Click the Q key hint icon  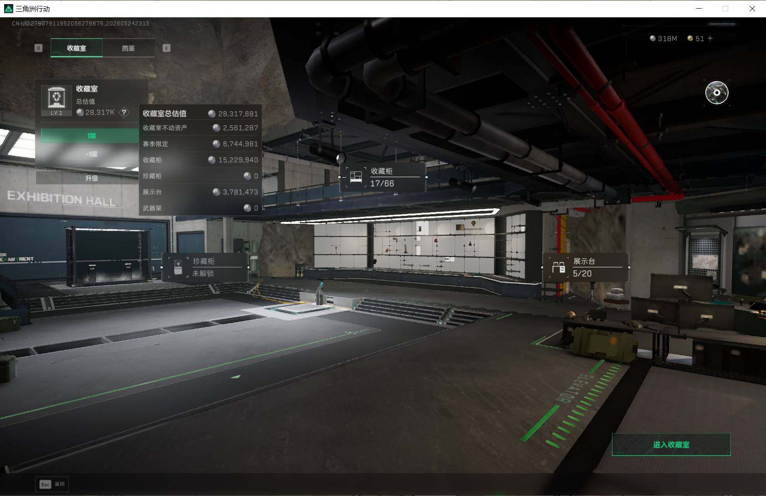39,48
